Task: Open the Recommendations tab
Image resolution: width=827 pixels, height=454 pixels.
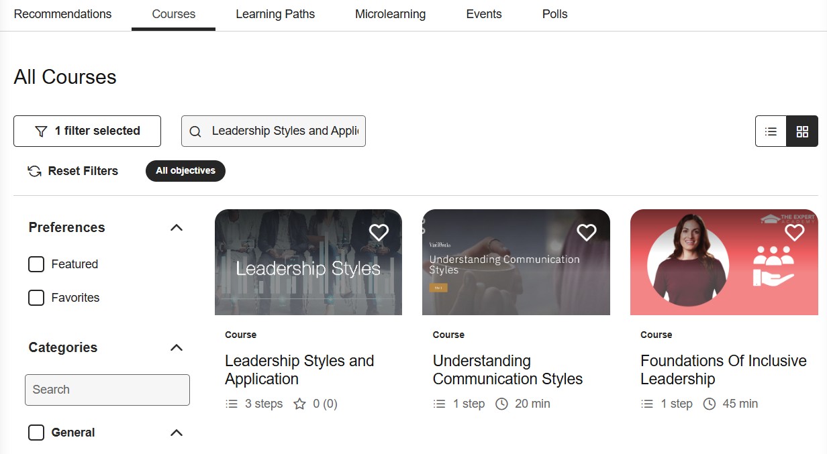Action: click(x=63, y=14)
